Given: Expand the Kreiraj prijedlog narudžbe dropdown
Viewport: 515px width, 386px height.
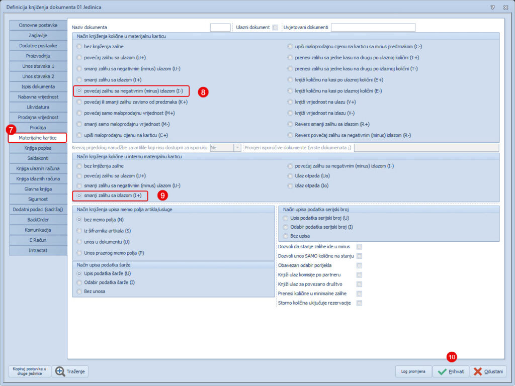Looking at the screenshot, I should click(x=237, y=148).
